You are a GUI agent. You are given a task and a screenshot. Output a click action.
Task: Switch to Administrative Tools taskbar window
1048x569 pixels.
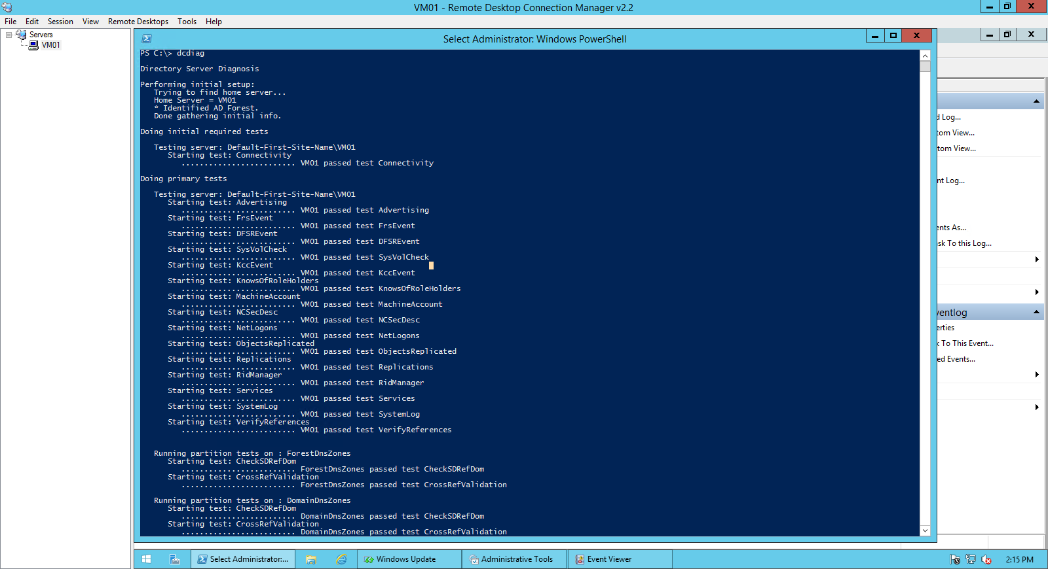[516, 559]
